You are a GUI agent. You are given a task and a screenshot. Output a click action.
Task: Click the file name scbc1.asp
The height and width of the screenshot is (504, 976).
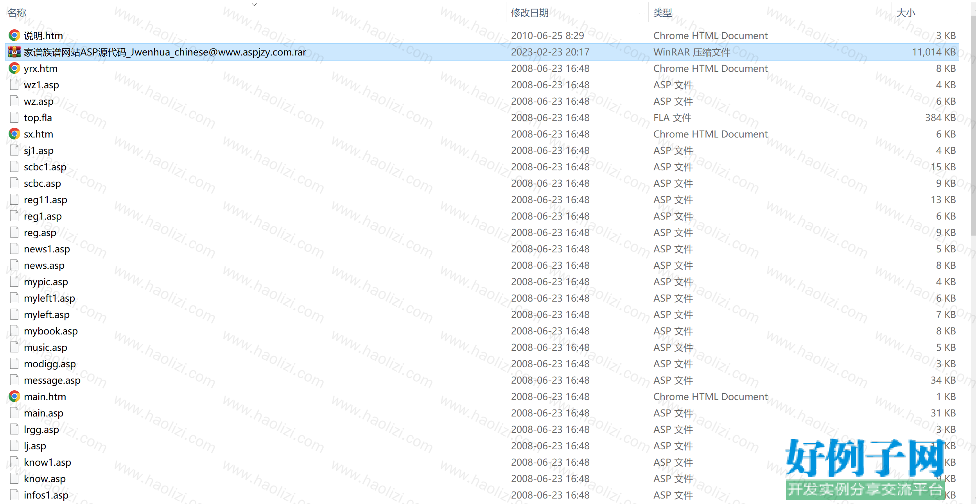pos(45,167)
